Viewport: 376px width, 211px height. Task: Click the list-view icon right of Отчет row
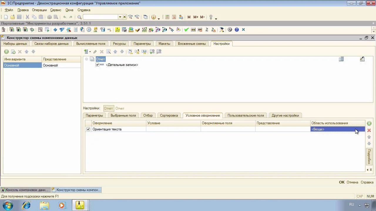[341, 59]
